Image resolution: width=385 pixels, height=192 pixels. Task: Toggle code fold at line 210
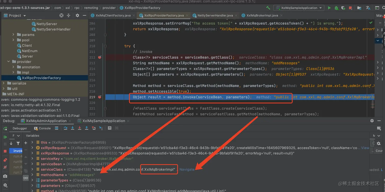click(x=105, y=46)
